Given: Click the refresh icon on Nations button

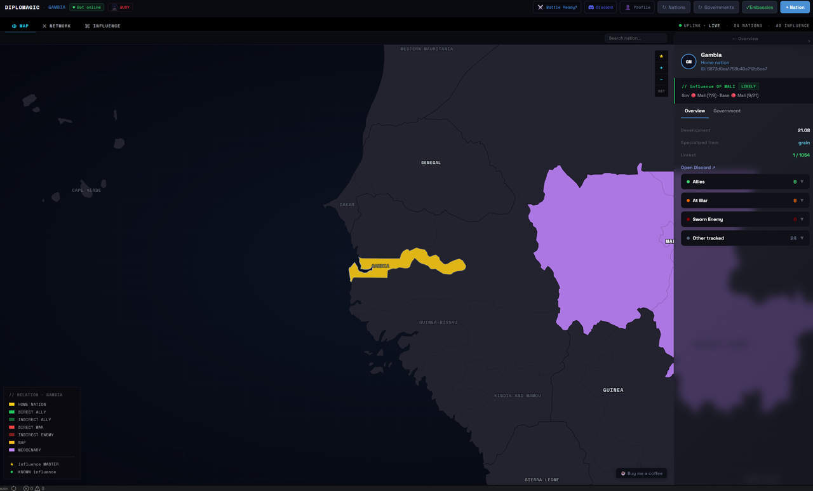Looking at the screenshot, I should pos(664,8).
